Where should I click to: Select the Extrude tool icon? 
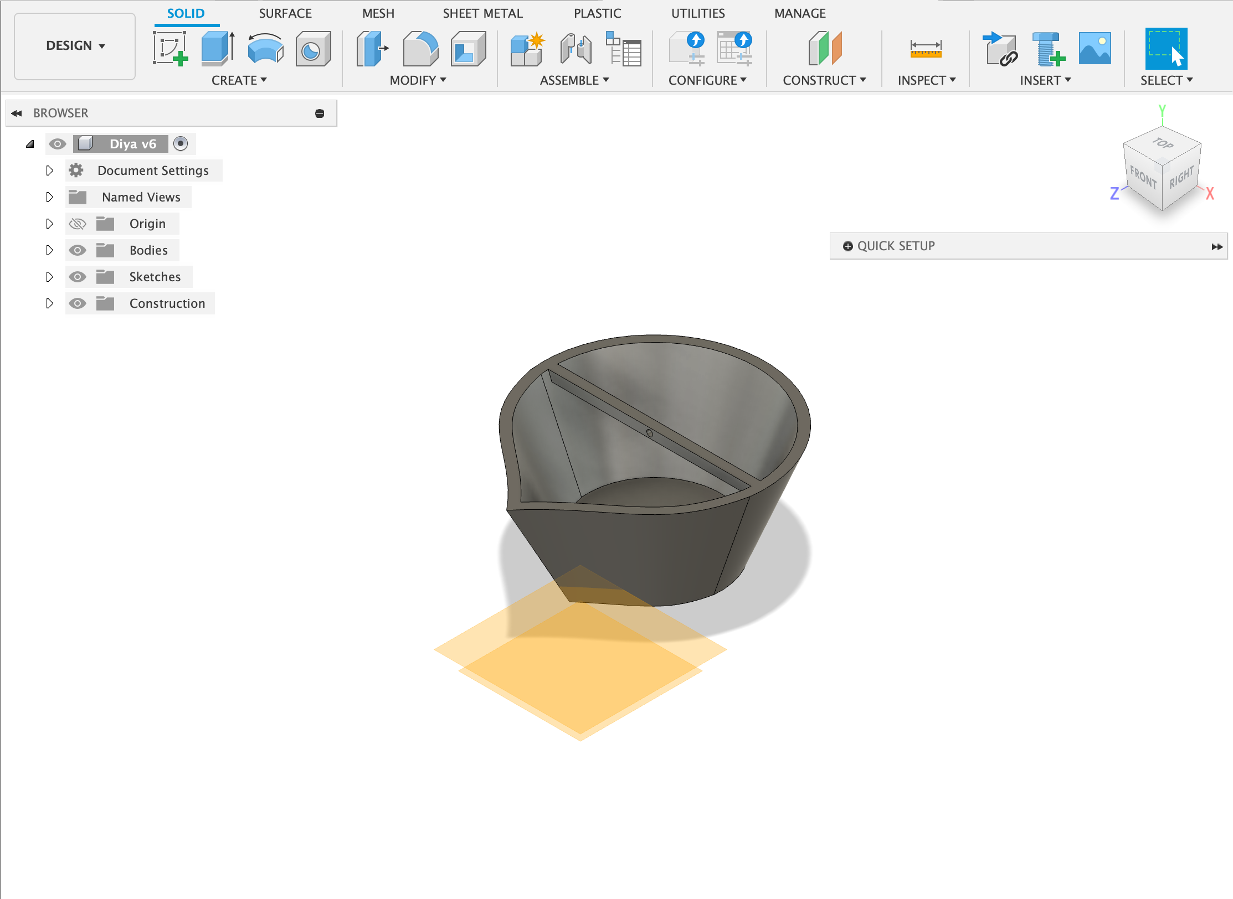tap(217, 48)
